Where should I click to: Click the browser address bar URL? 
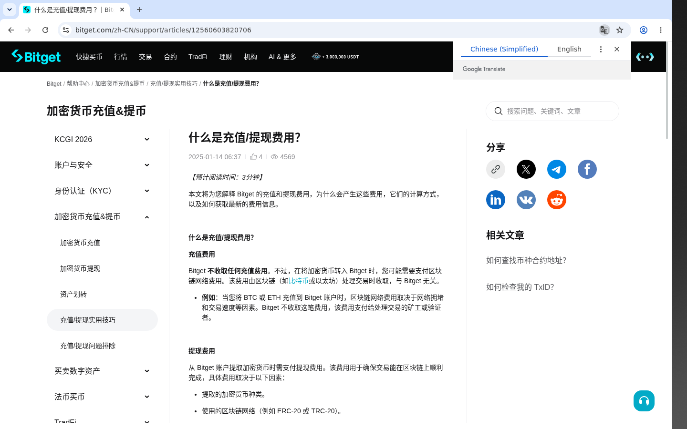[x=163, y=30]
